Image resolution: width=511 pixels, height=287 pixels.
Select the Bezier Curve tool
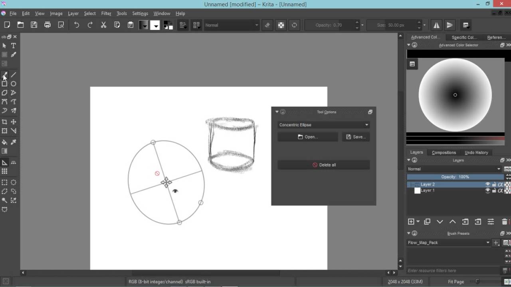pyautogui.click(x=4, y=102)
